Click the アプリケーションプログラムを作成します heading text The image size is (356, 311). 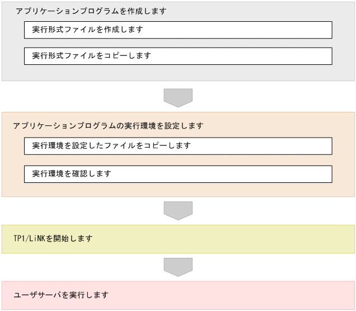point(91,11)
